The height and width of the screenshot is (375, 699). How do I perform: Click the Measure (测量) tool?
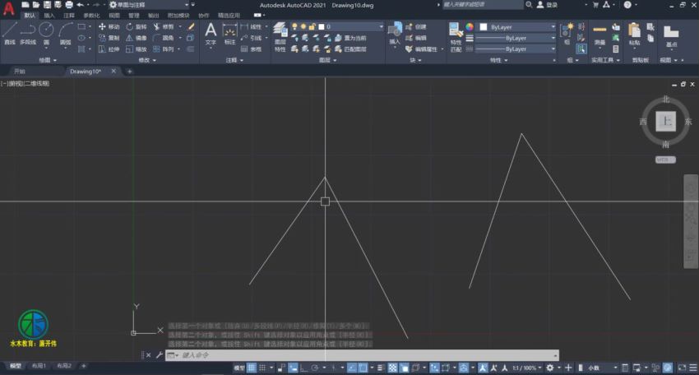(x=599, y=35)
